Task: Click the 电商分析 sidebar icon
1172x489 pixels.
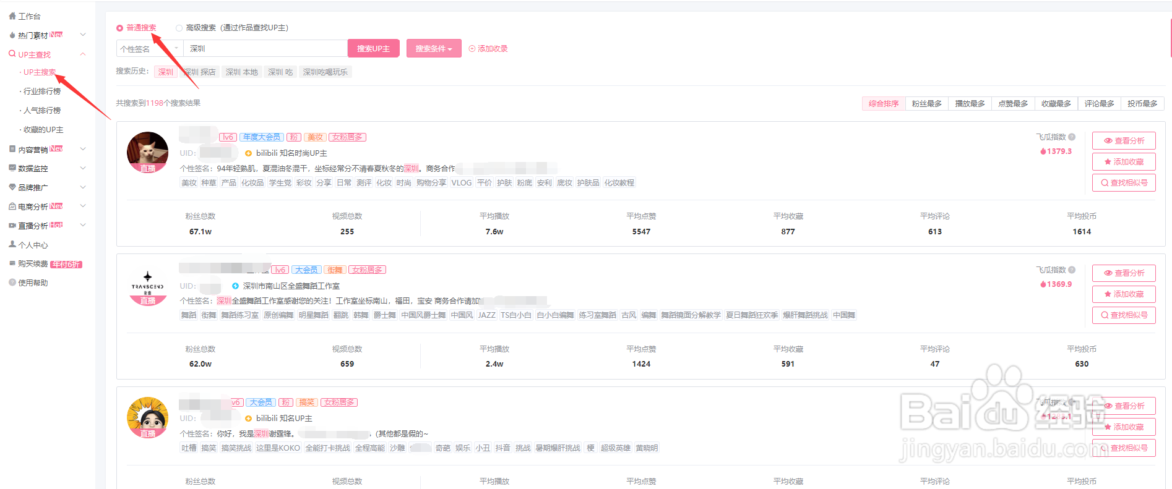Action: [12, 206]
